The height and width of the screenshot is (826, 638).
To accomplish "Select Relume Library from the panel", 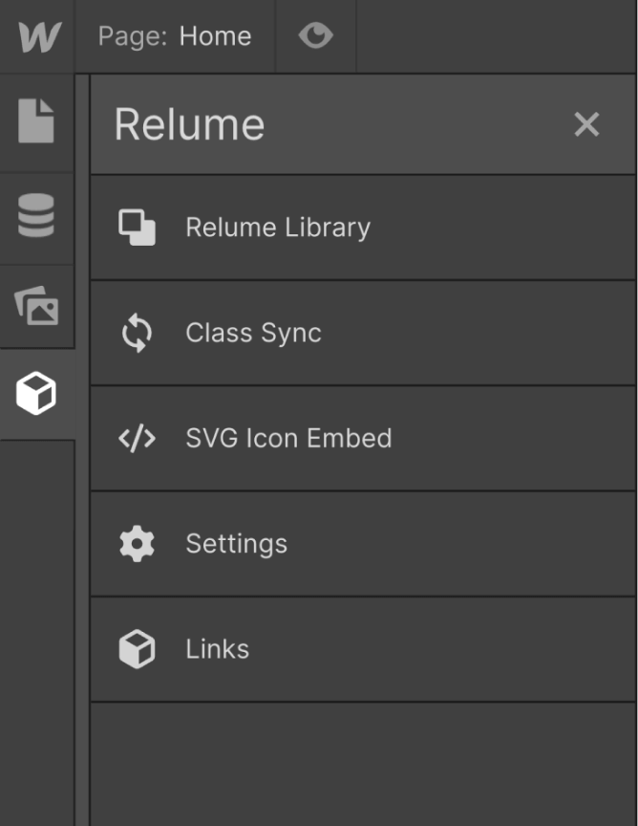I will point(277,227).
